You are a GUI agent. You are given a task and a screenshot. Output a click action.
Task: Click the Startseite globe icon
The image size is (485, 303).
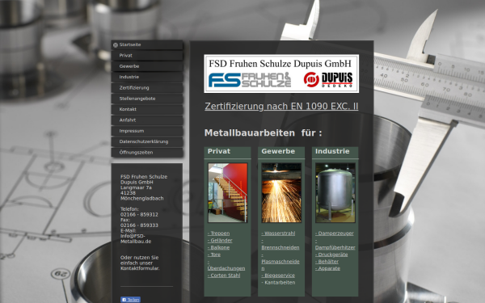pos(116,45)
